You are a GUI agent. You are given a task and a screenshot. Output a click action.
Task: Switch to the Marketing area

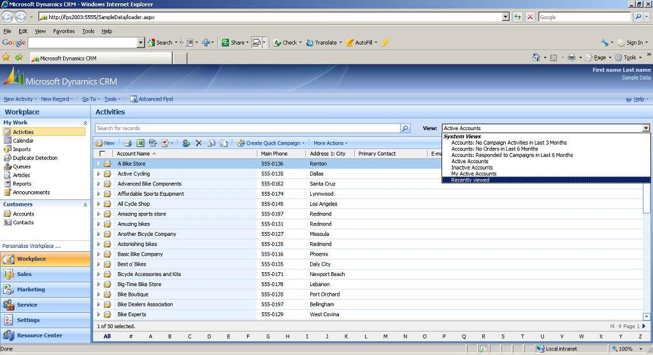point(45,289)
